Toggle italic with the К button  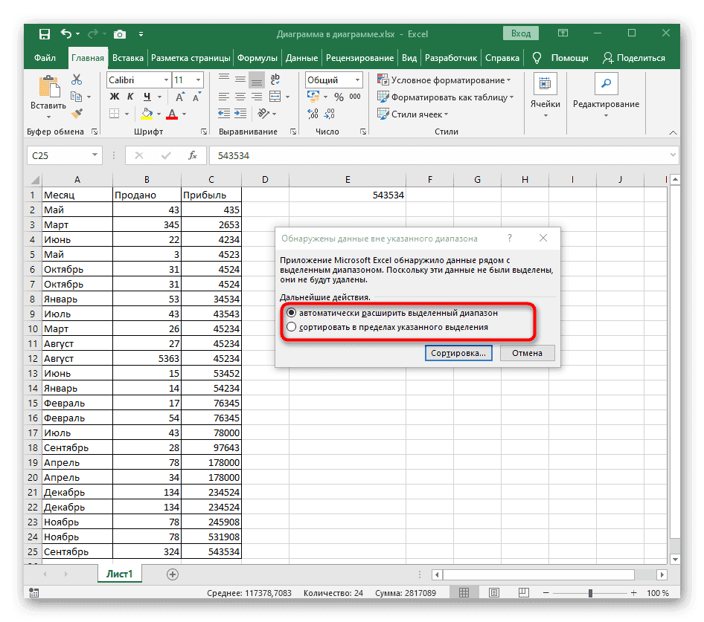pos(131,97)
